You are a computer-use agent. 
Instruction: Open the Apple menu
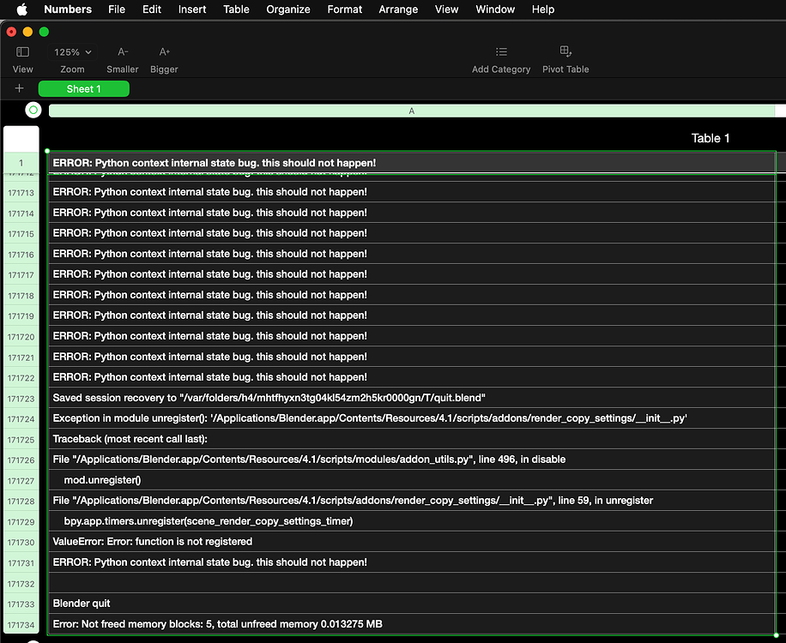(x=22, y=9)
